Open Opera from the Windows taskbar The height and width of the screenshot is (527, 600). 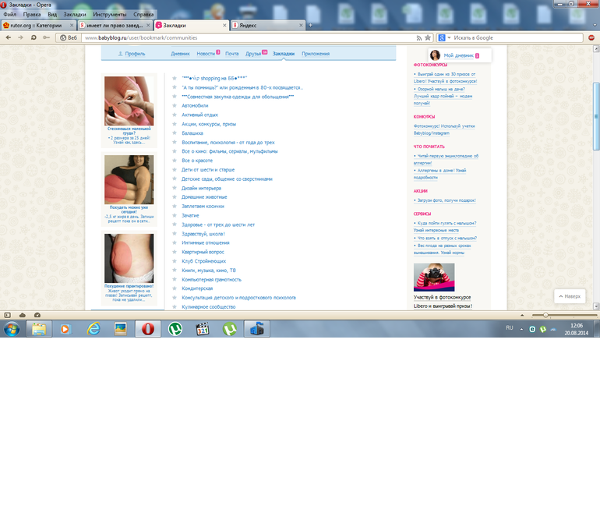click(146, 329)
